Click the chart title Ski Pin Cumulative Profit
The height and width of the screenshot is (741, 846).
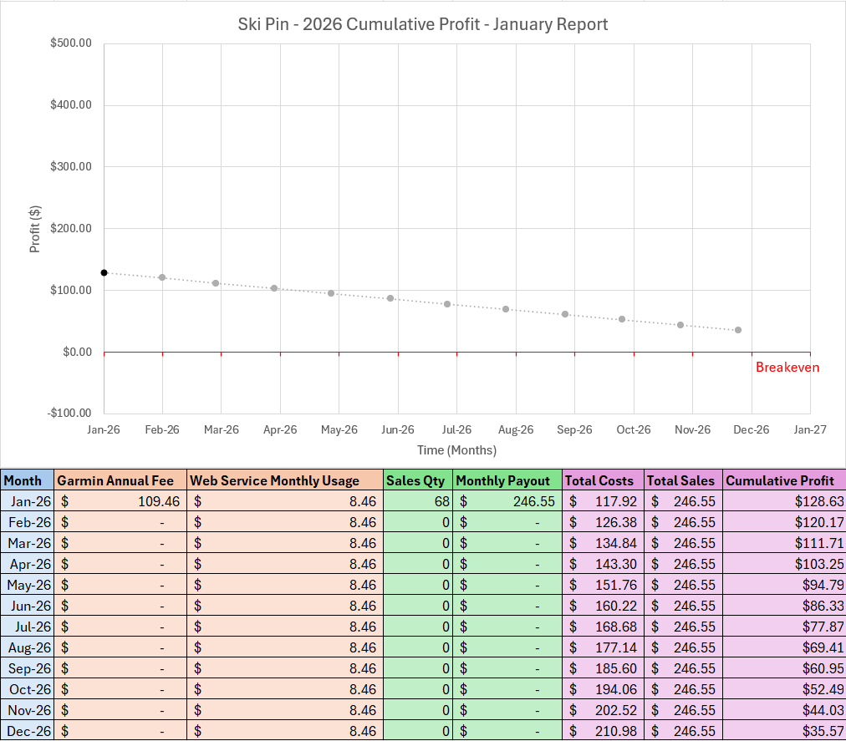pos(423,23)
